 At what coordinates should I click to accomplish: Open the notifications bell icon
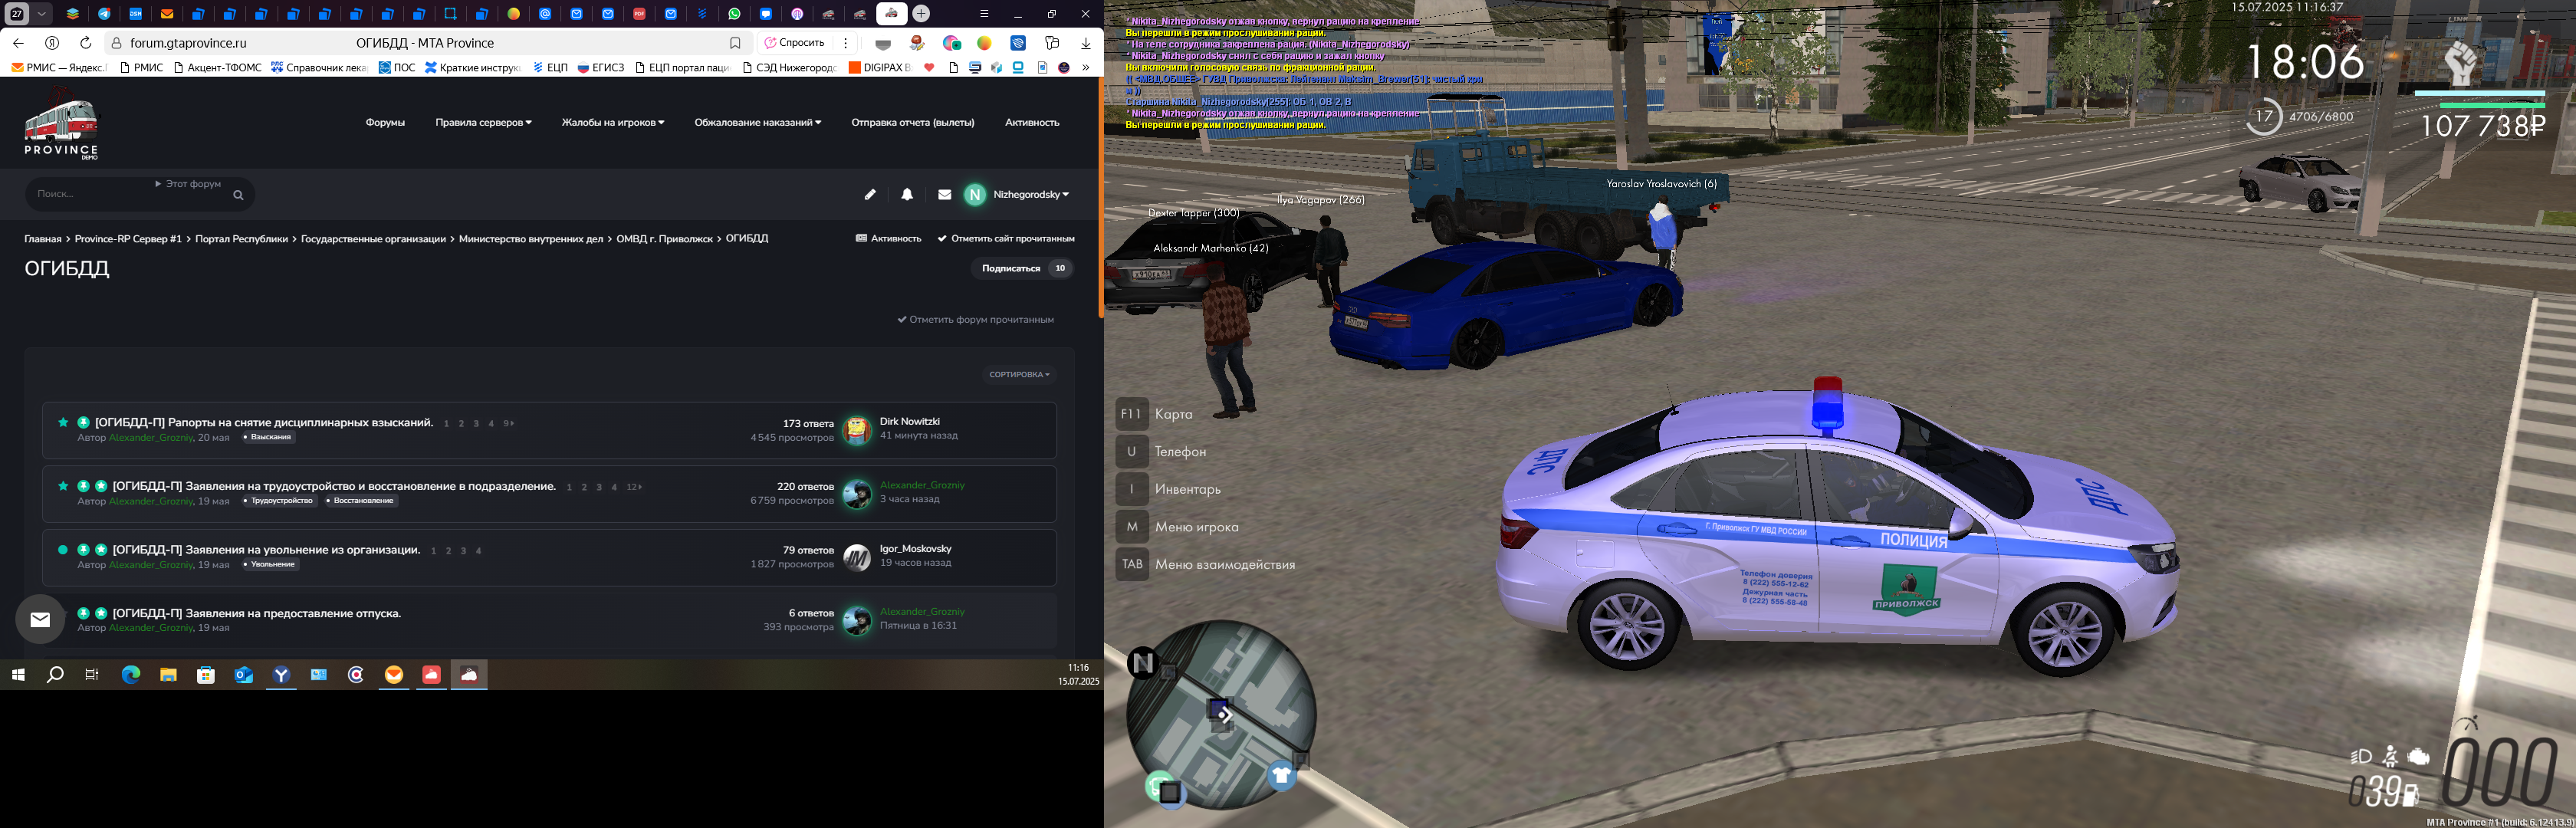point(907,194)
